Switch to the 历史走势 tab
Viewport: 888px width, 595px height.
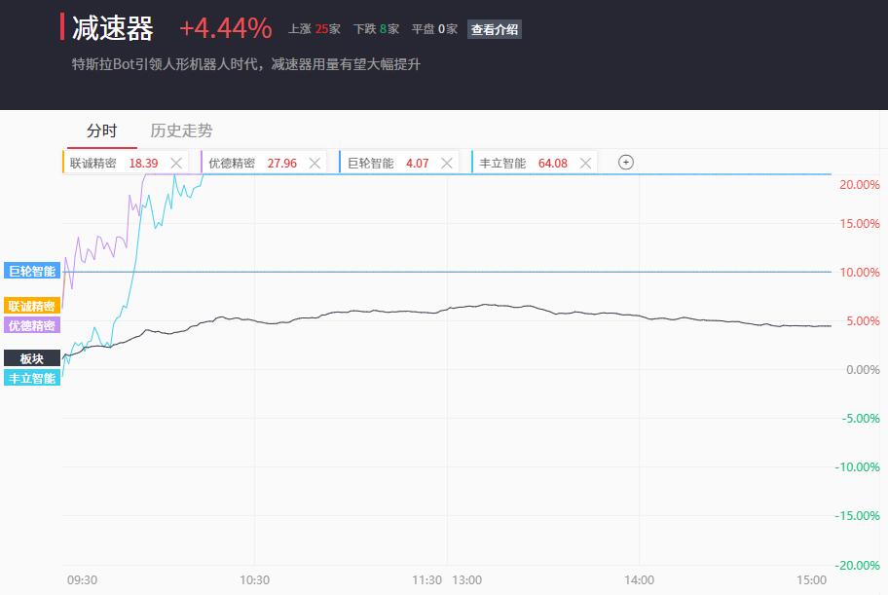(181, 130)
